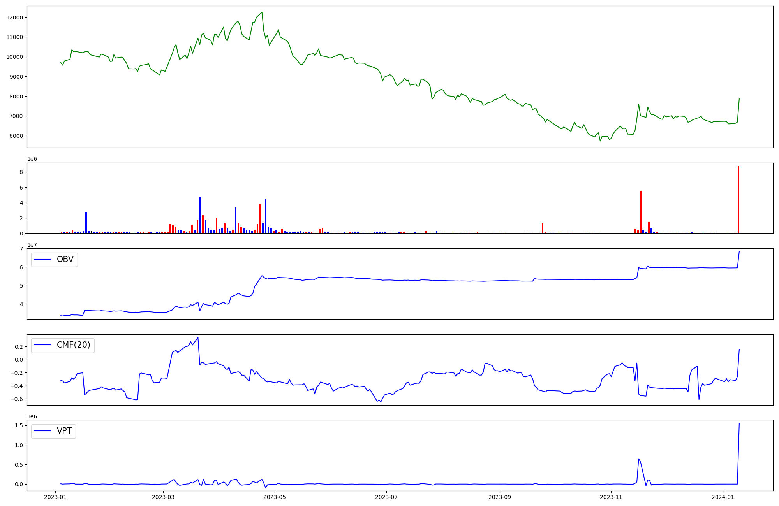
Task: Select the 2023-07 x-axis tick label
Action: coord(386,497)
